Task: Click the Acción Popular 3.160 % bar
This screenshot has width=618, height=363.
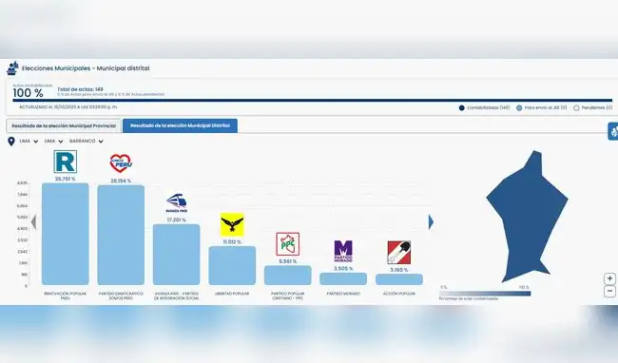Action: coord(399,279)
